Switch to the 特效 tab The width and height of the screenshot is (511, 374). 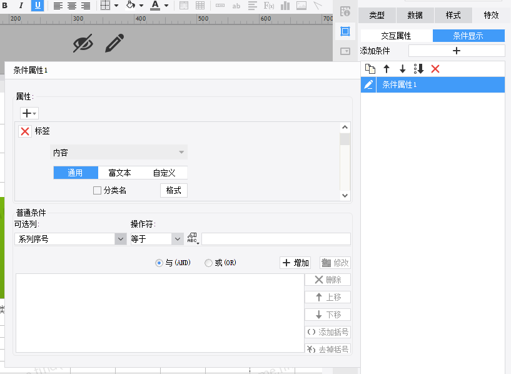click(491, 15)
